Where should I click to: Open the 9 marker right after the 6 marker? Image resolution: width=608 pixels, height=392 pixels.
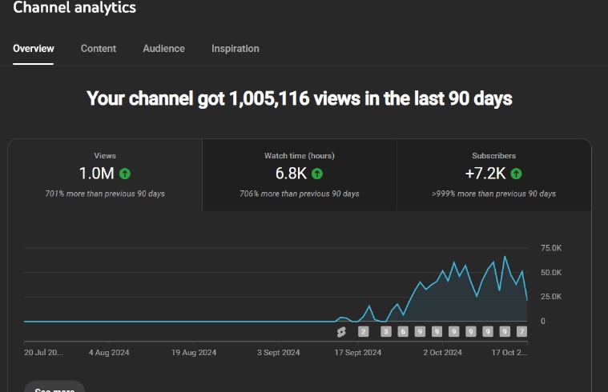click(x=420, y=331)
